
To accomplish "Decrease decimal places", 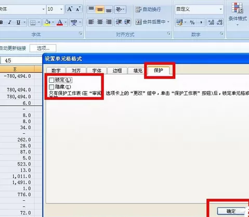I will (x=219, y=22).
